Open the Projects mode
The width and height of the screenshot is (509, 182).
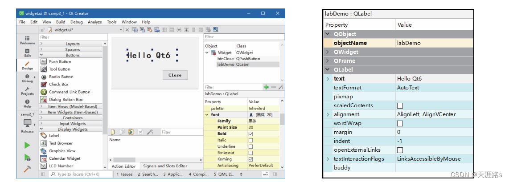(28, 91)
